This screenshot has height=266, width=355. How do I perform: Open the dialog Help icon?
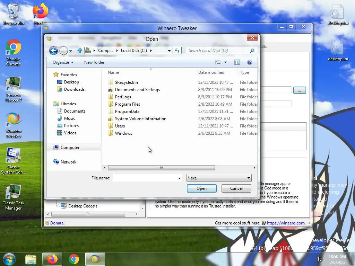pos(250,62)
